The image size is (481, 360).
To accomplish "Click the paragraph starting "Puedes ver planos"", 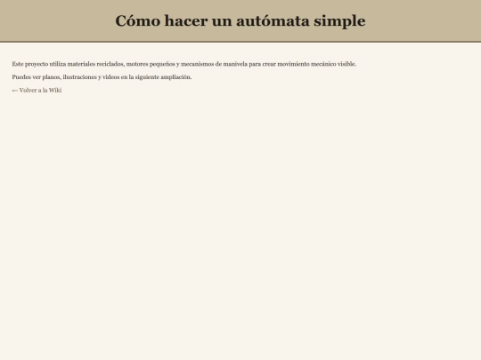I will pyautogui.click(x=102, y=76).
